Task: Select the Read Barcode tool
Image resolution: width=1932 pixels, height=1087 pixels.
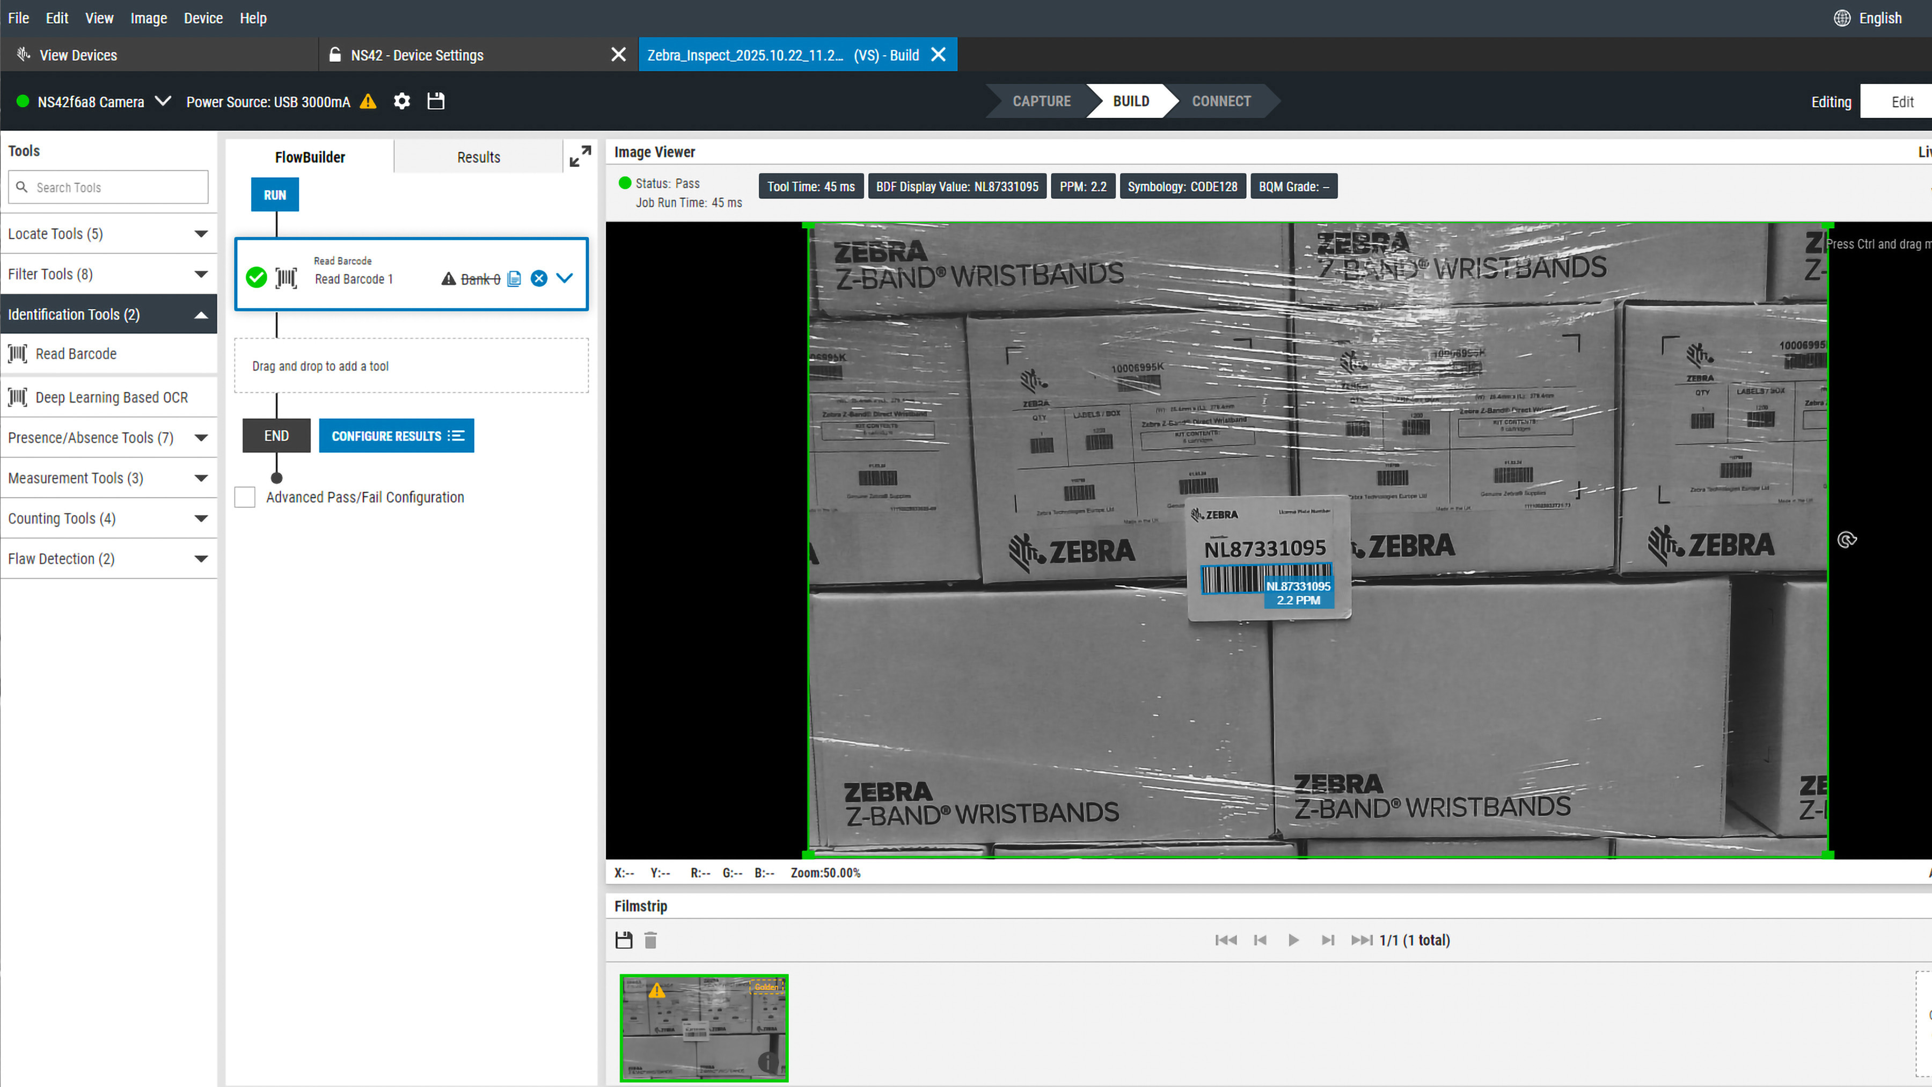Action: click(76, 353)
